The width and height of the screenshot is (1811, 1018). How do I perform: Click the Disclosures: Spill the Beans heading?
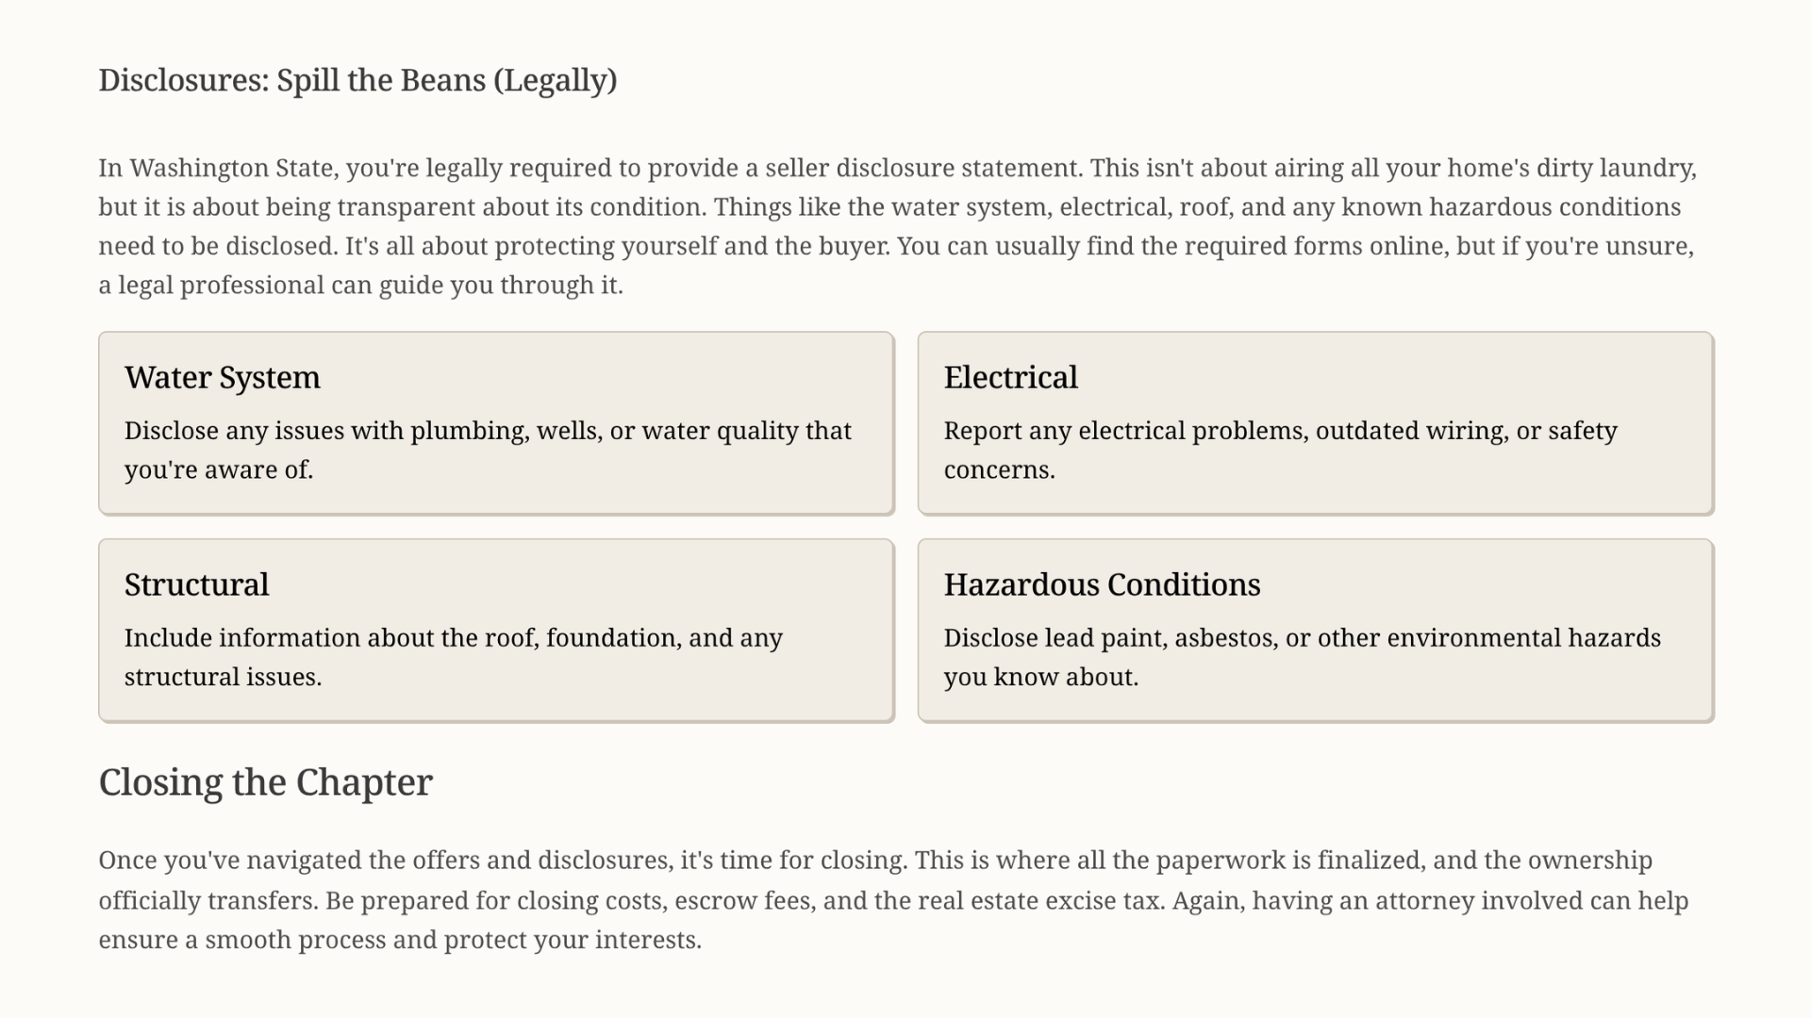tap(357, 80)
